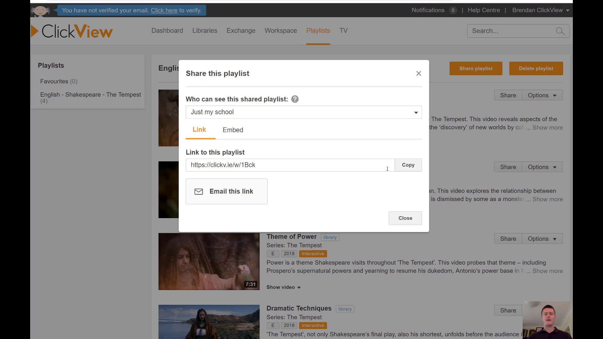This screenshot has height=339, width=603.
Task: Close the share dialog with X icon
Action: tap(418, 73)
